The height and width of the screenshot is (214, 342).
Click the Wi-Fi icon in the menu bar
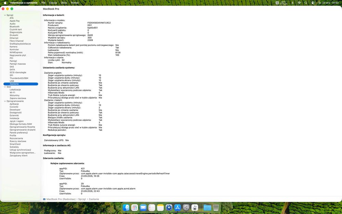(x=299, y=3)
